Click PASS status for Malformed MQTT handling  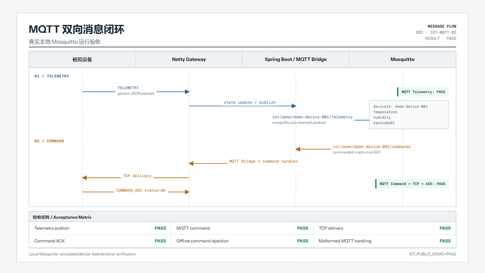coord(445,241)
